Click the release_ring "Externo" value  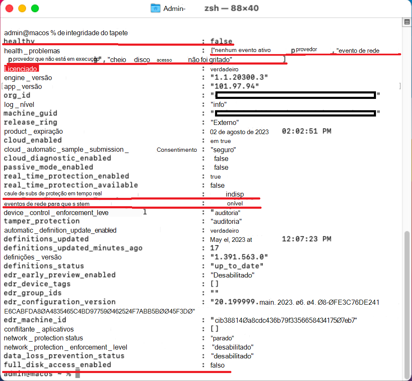pyautogui.click(x=225, y=122)
